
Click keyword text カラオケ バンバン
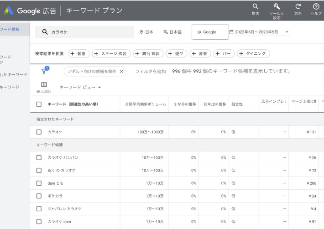63,157
